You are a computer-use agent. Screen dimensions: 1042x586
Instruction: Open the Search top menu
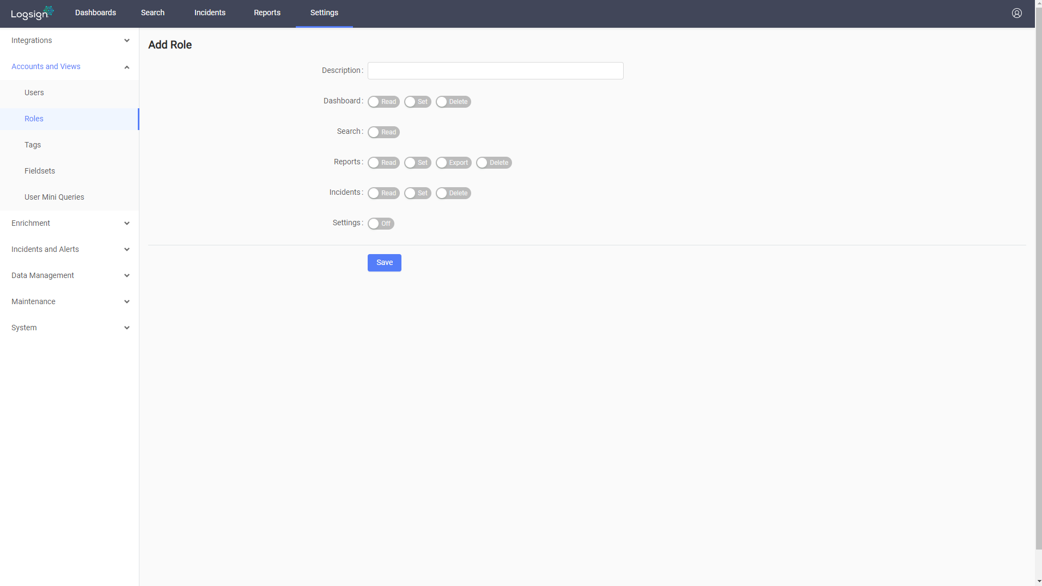click(x=153, y=13)
